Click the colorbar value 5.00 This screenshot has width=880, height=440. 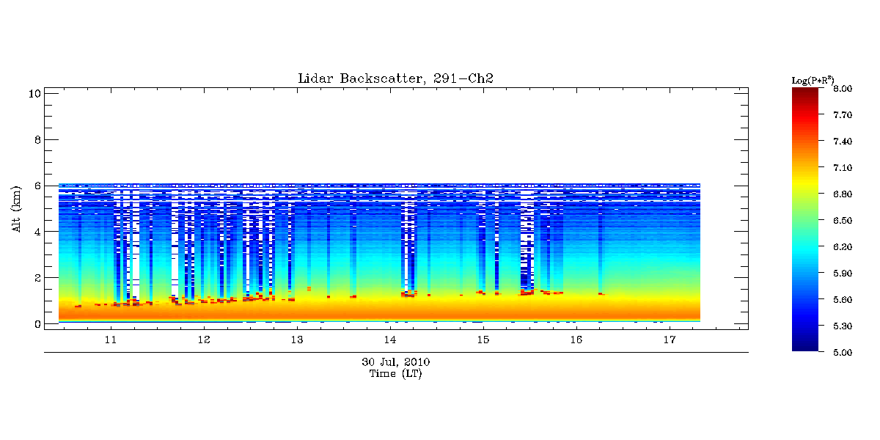[842, 353]
